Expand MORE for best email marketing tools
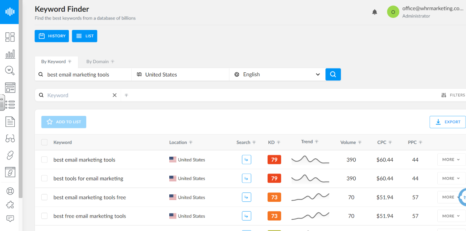Viewport: 466px width, 231px height. click(451, 159)
